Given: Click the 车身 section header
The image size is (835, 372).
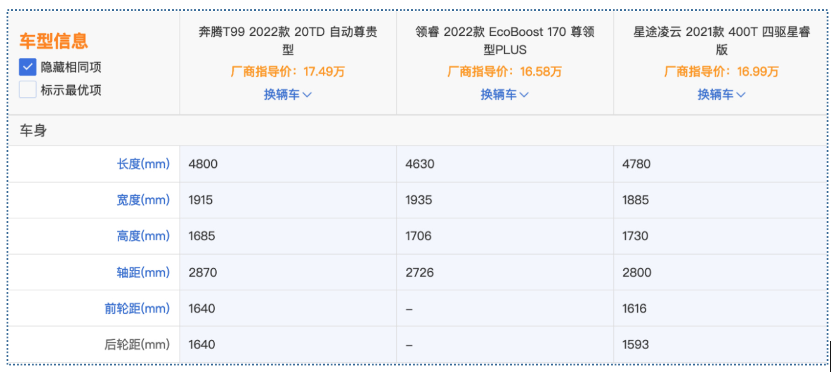Looking at the screenshot, I should [33, 131].
